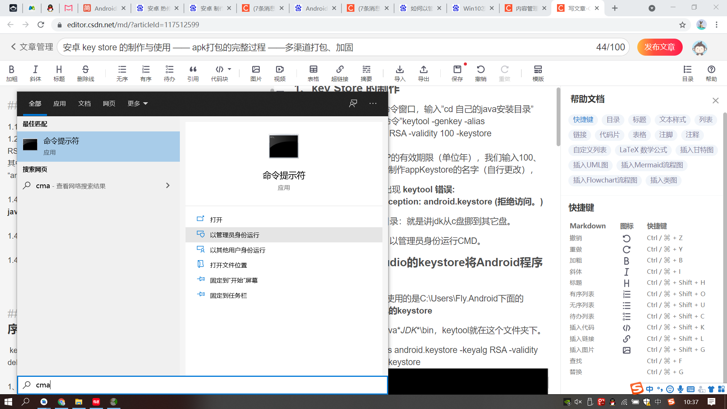The image size is (727, 409).
Task: Undo last edit with the 撤销 icon
Action: point(481,73)
